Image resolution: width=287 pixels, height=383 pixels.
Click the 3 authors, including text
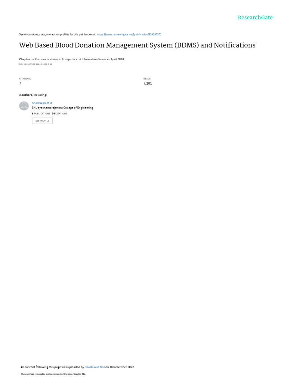pyautogui.click(x=33, y=95)
